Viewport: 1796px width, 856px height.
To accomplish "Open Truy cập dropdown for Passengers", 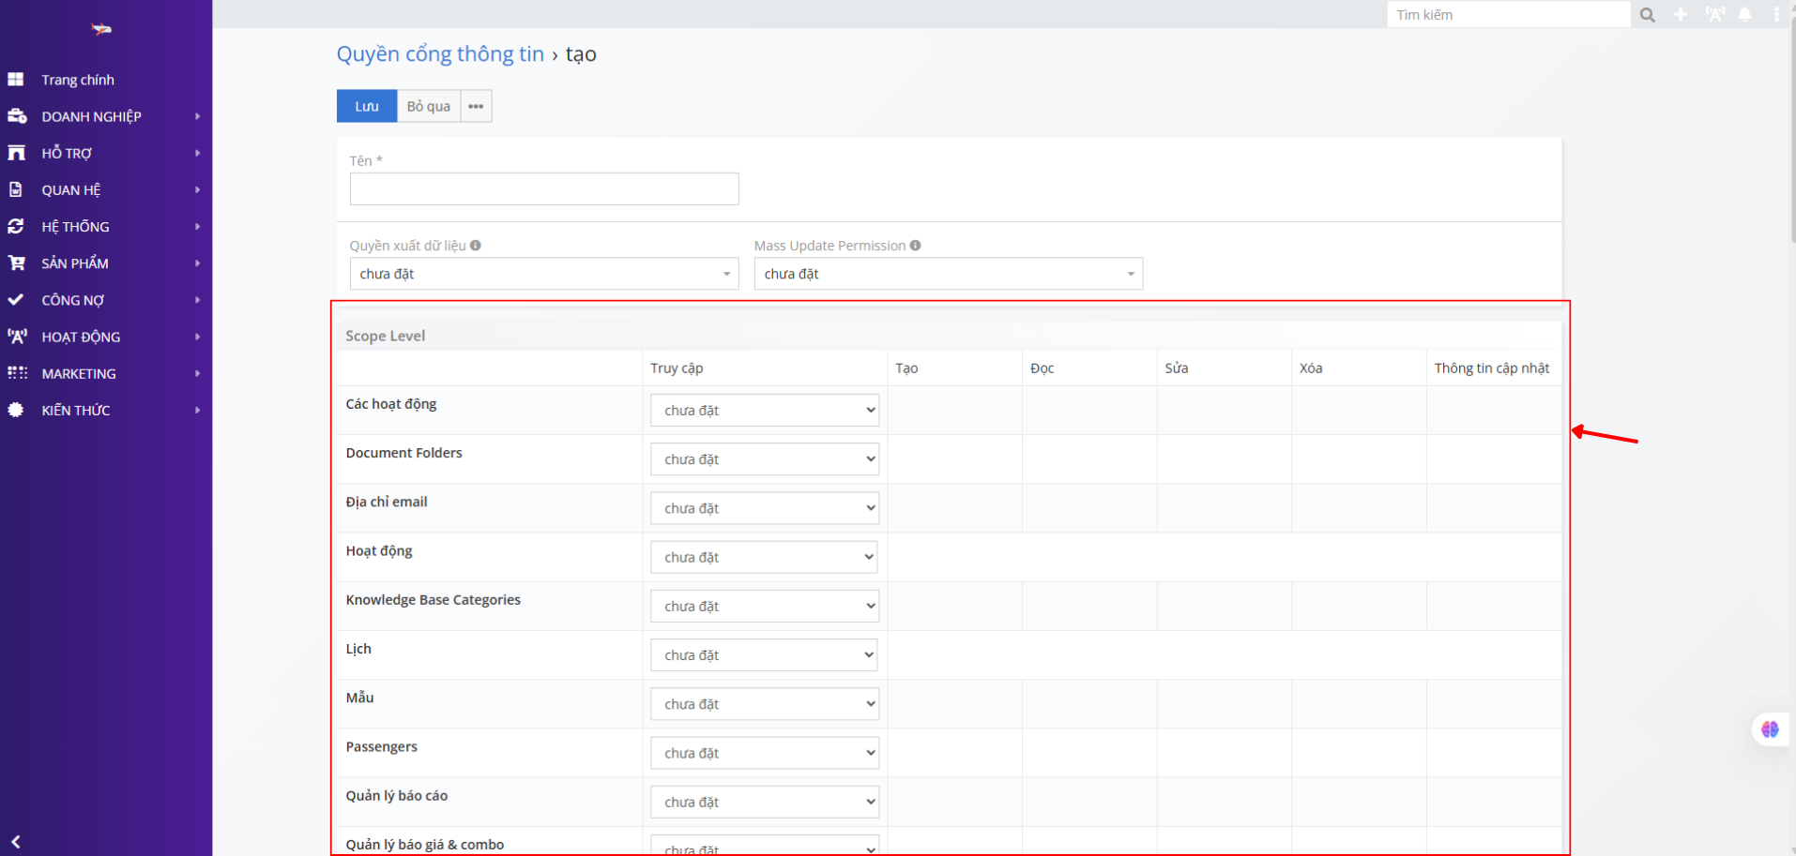I will tap(764, 753).
